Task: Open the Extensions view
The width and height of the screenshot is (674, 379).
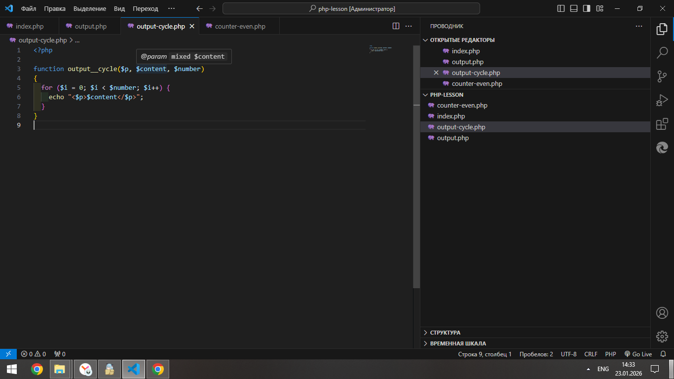Action: click(x=662, y=124)
